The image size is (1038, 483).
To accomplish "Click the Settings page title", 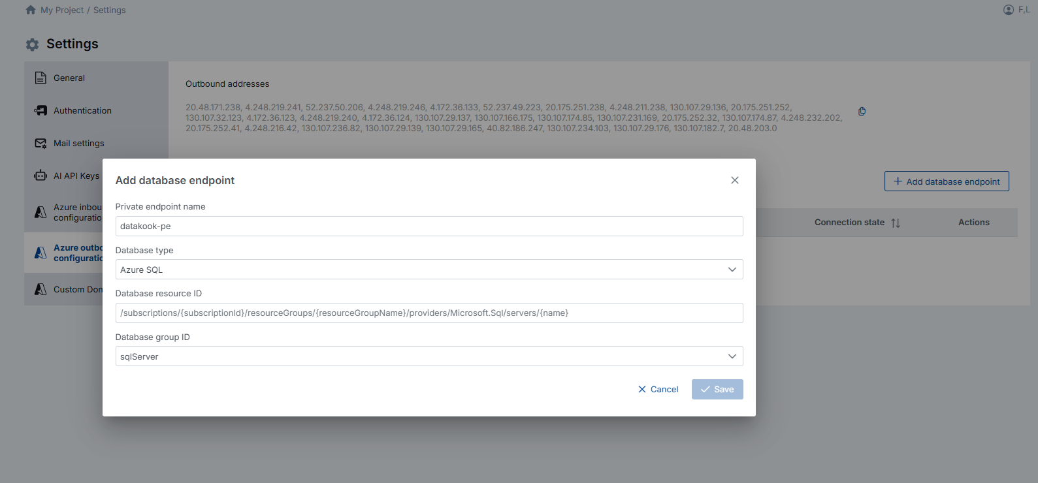I will (73, 44).
